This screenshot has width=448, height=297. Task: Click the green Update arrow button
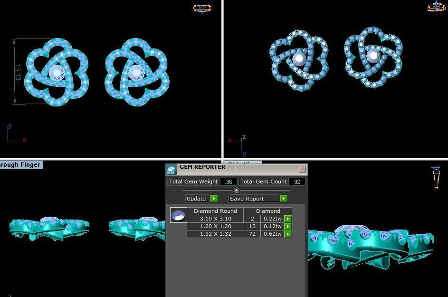[x=214, y=198]
